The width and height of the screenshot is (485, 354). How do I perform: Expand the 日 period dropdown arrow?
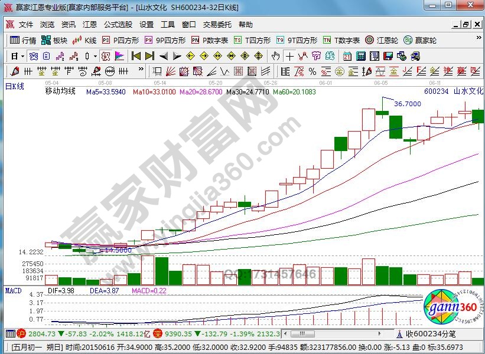[22, 57]
